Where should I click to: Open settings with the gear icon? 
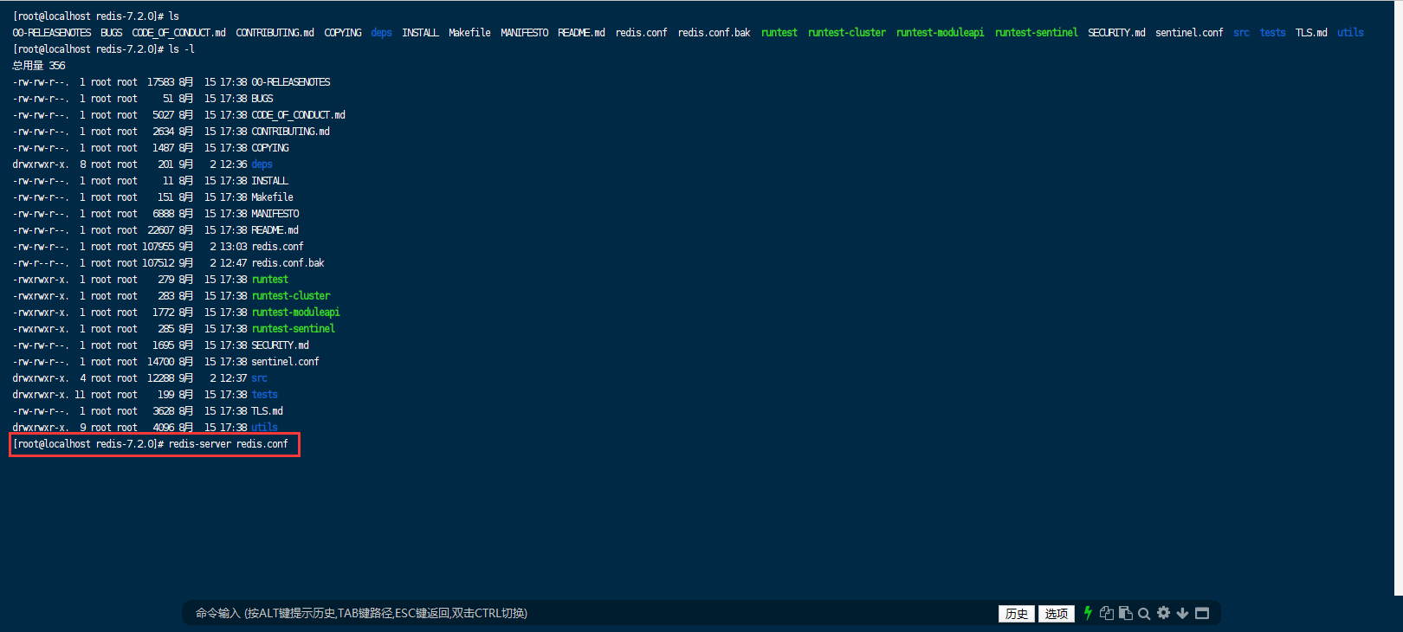(x=1163, y=613)
